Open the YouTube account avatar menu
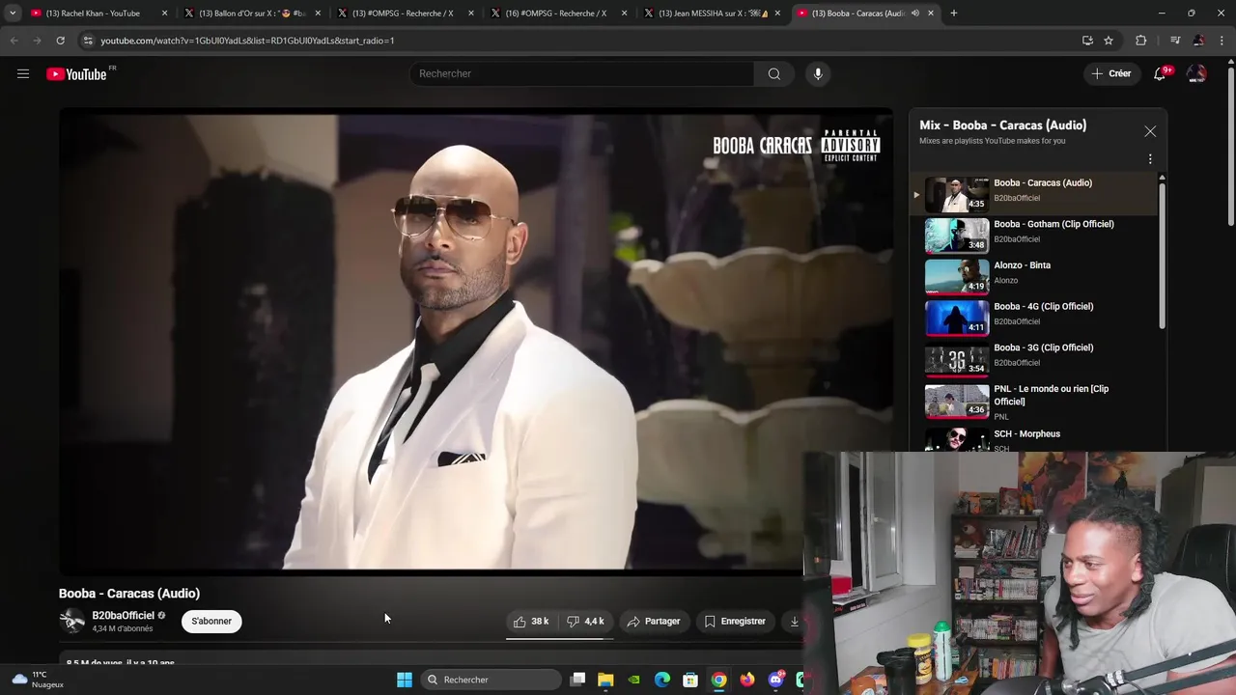Image resolution: width=1236 pixels, height=695 pixels. (x=1196, y=73)
